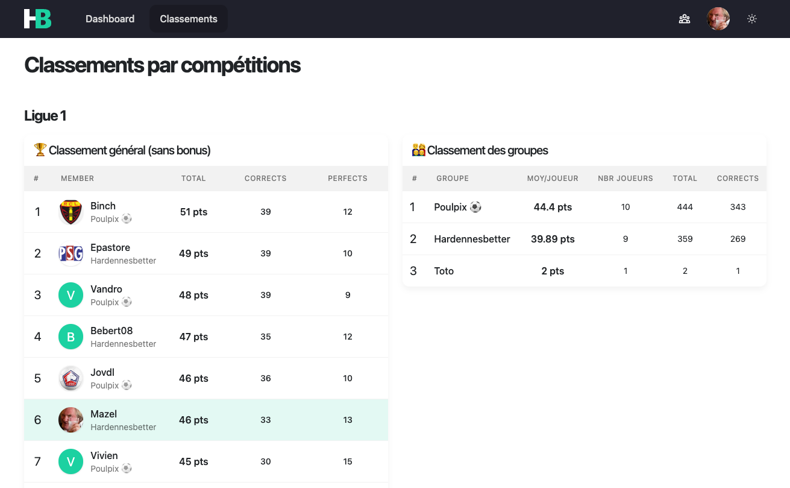
Task: Click Vandro's green V avatar
Action: 71,296
